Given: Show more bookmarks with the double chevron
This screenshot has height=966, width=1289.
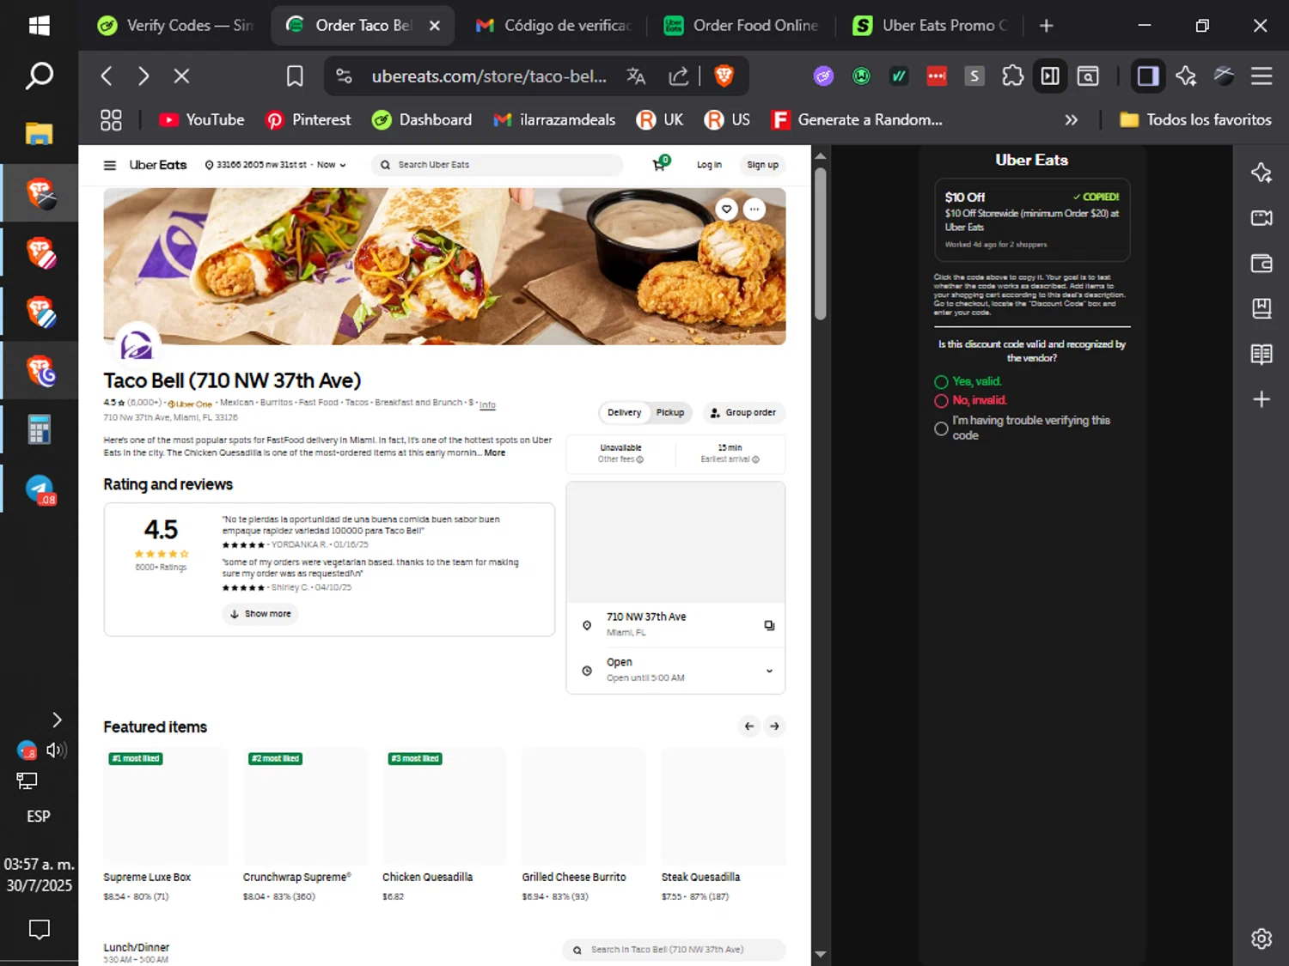Looking at the screenshot, I should pos(1071,120).
